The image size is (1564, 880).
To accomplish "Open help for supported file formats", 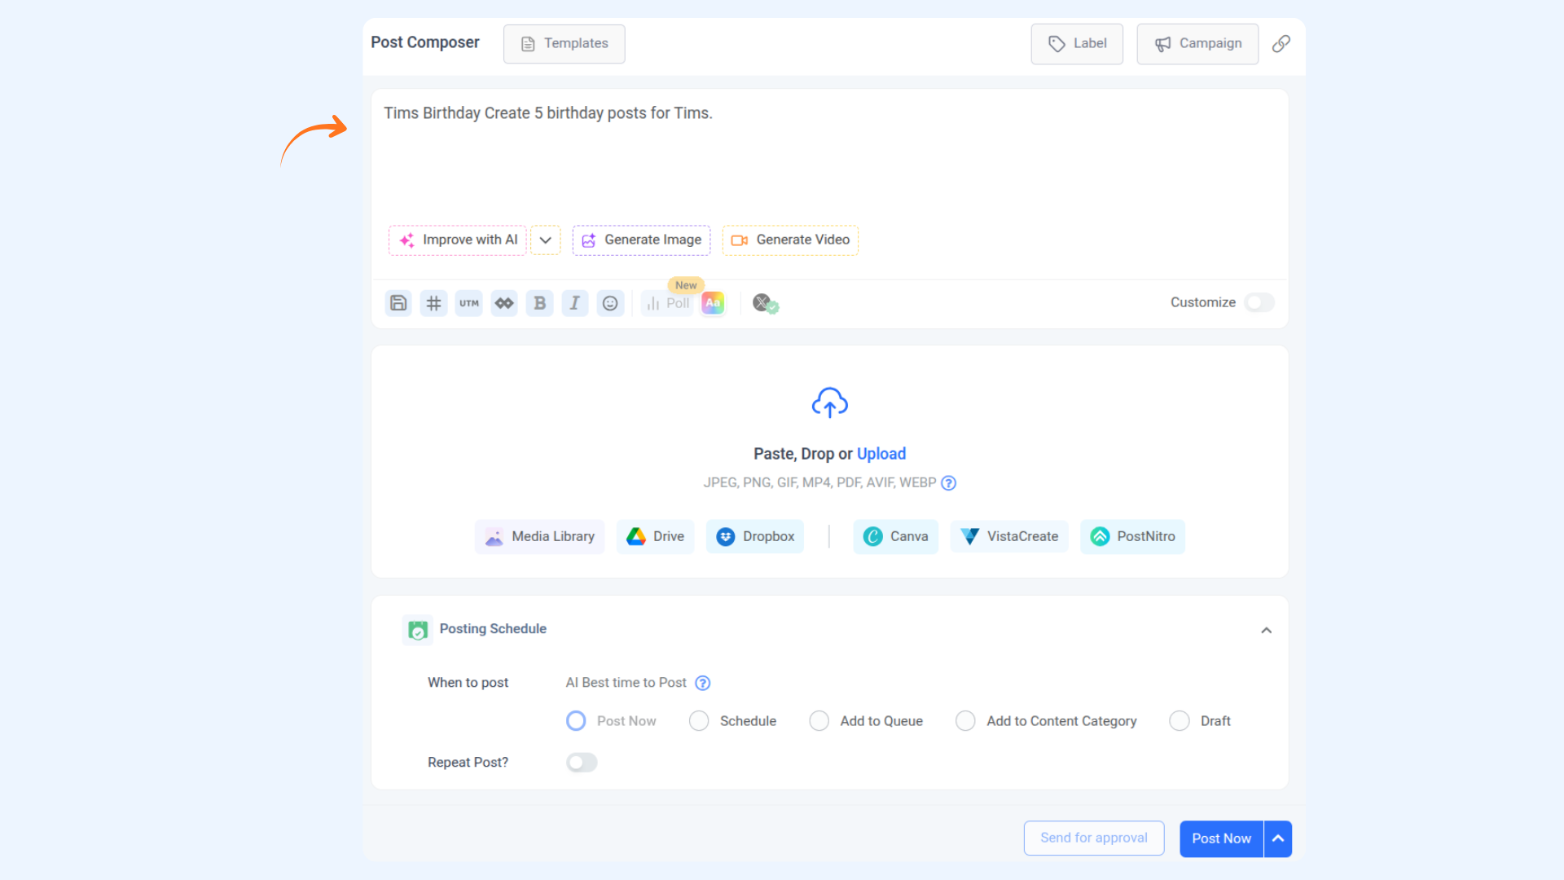I will point(949,483).
